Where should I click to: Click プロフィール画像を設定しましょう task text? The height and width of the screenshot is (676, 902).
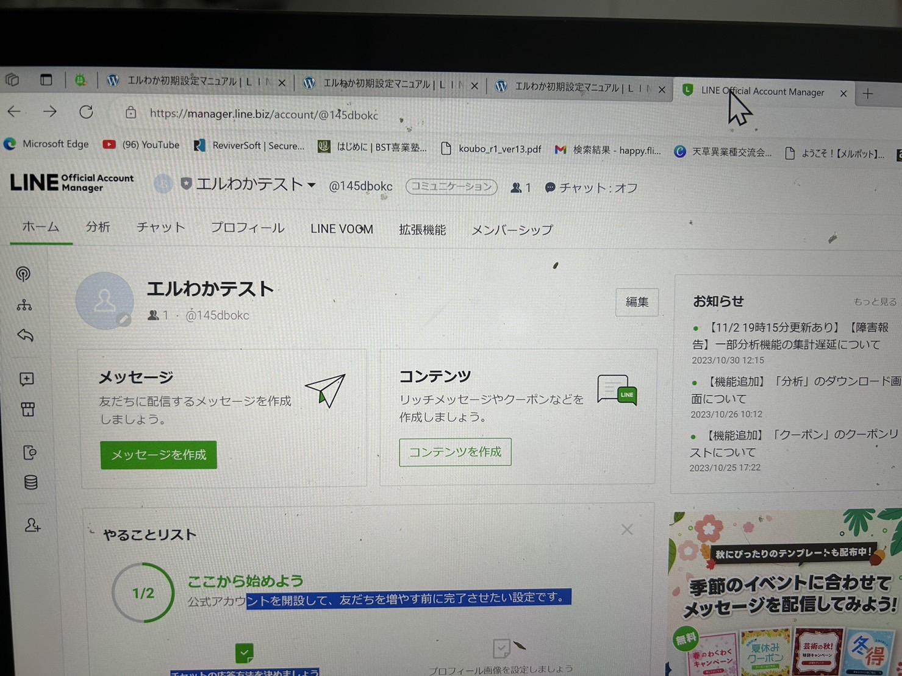[x=501, y=669]
